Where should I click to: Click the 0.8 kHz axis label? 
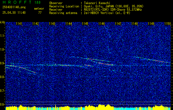[2, 77]
